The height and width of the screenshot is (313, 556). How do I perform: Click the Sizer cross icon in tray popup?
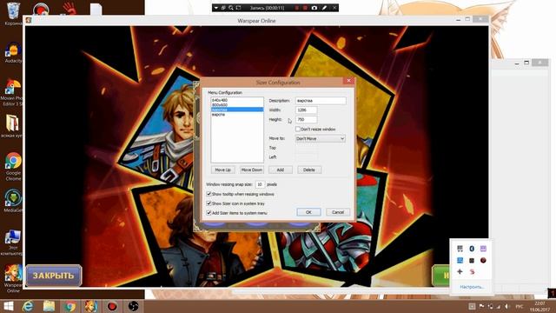[460, 272]
